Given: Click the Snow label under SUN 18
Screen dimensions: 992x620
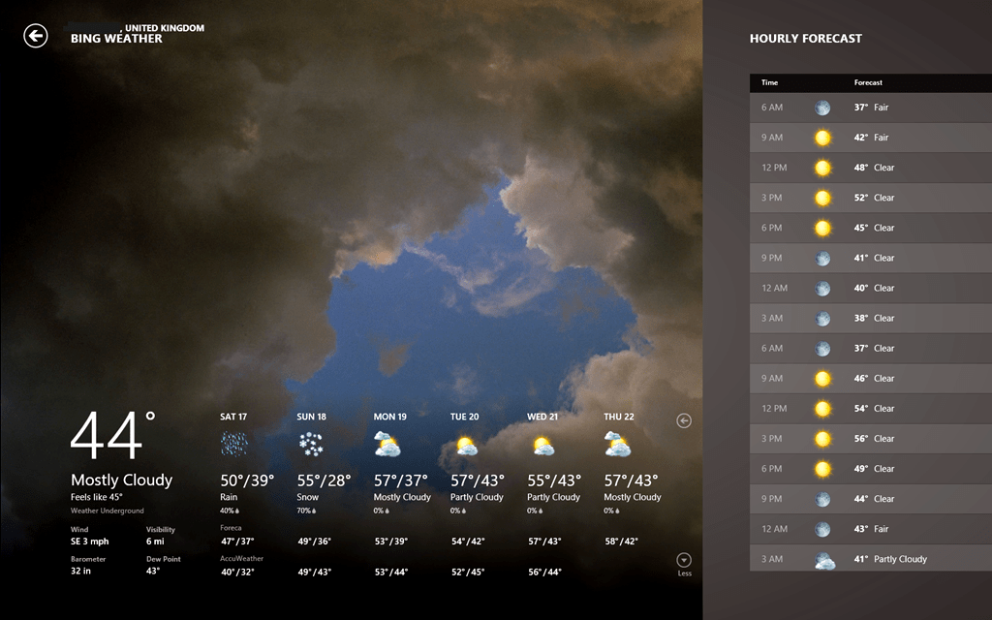Looking at the screenshot, I should click(307, 497).
